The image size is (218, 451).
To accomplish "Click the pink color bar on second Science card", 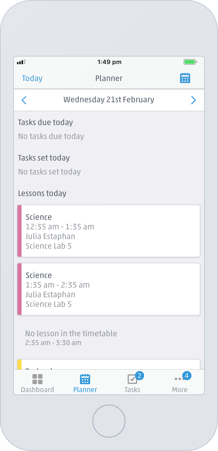I will point(19,289).
